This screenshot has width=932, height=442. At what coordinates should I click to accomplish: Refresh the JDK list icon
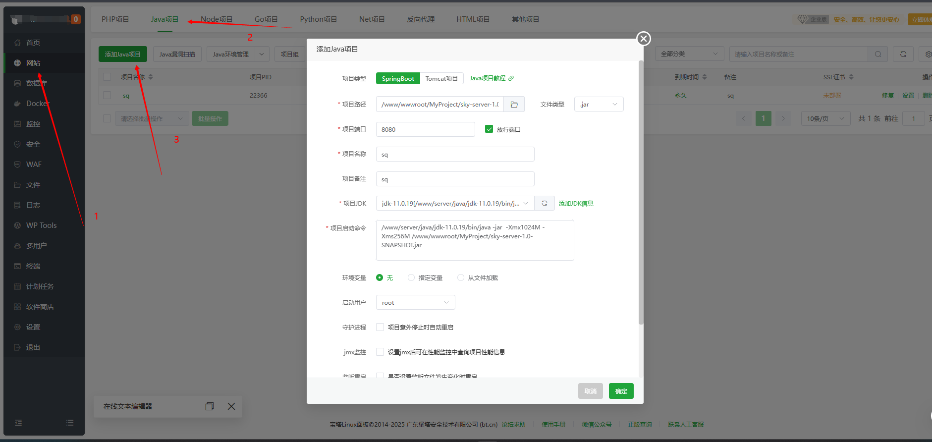tap(545, 203)
